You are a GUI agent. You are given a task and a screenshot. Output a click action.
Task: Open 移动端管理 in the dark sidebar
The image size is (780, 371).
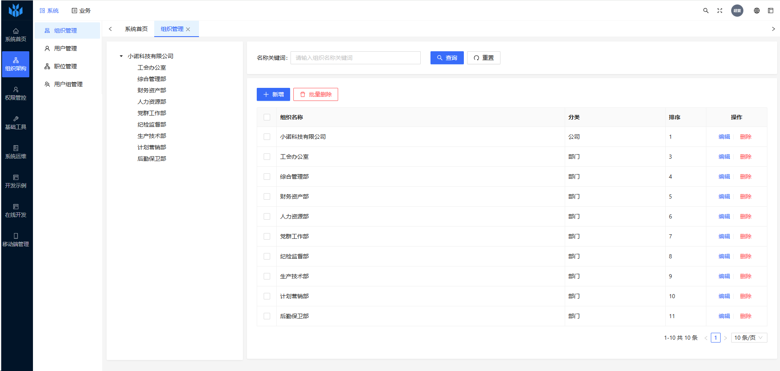click(16, 240)
